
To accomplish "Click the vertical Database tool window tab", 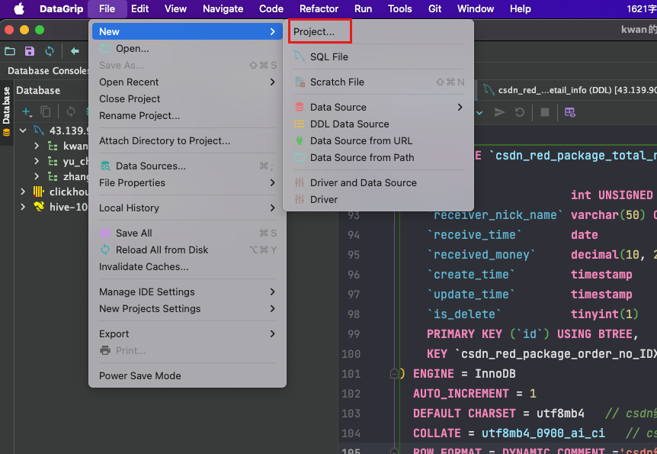I will point(6,111).
